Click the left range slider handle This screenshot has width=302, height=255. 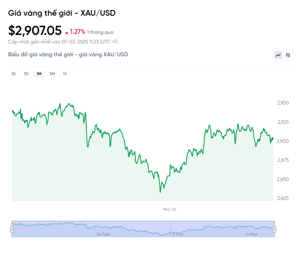(12, 229)
